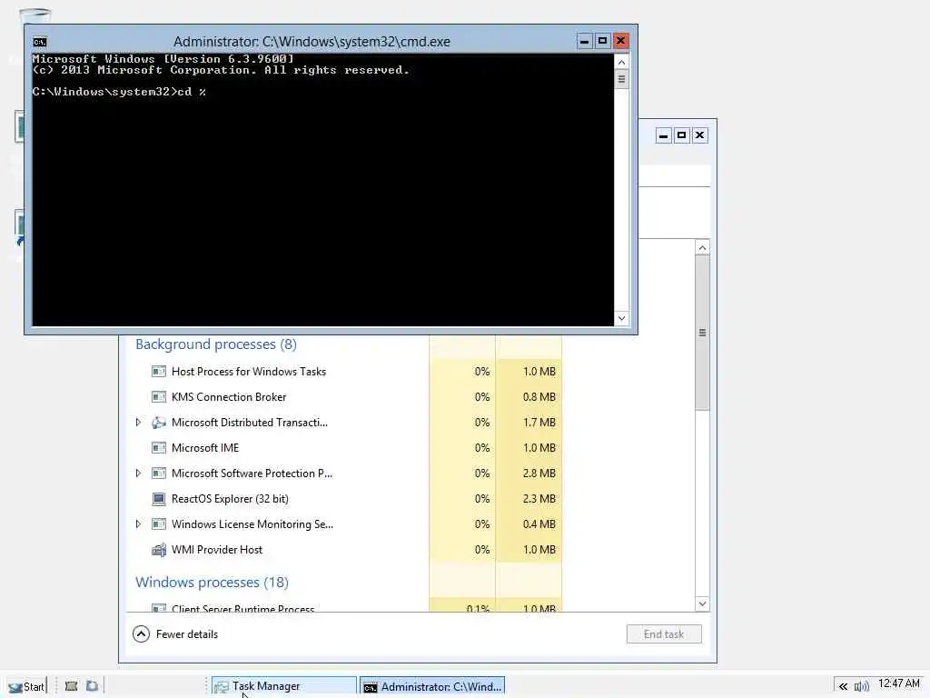930x698 pixels.
Task: Click the show desktop quick launch icon
Action: coord(71,686)
